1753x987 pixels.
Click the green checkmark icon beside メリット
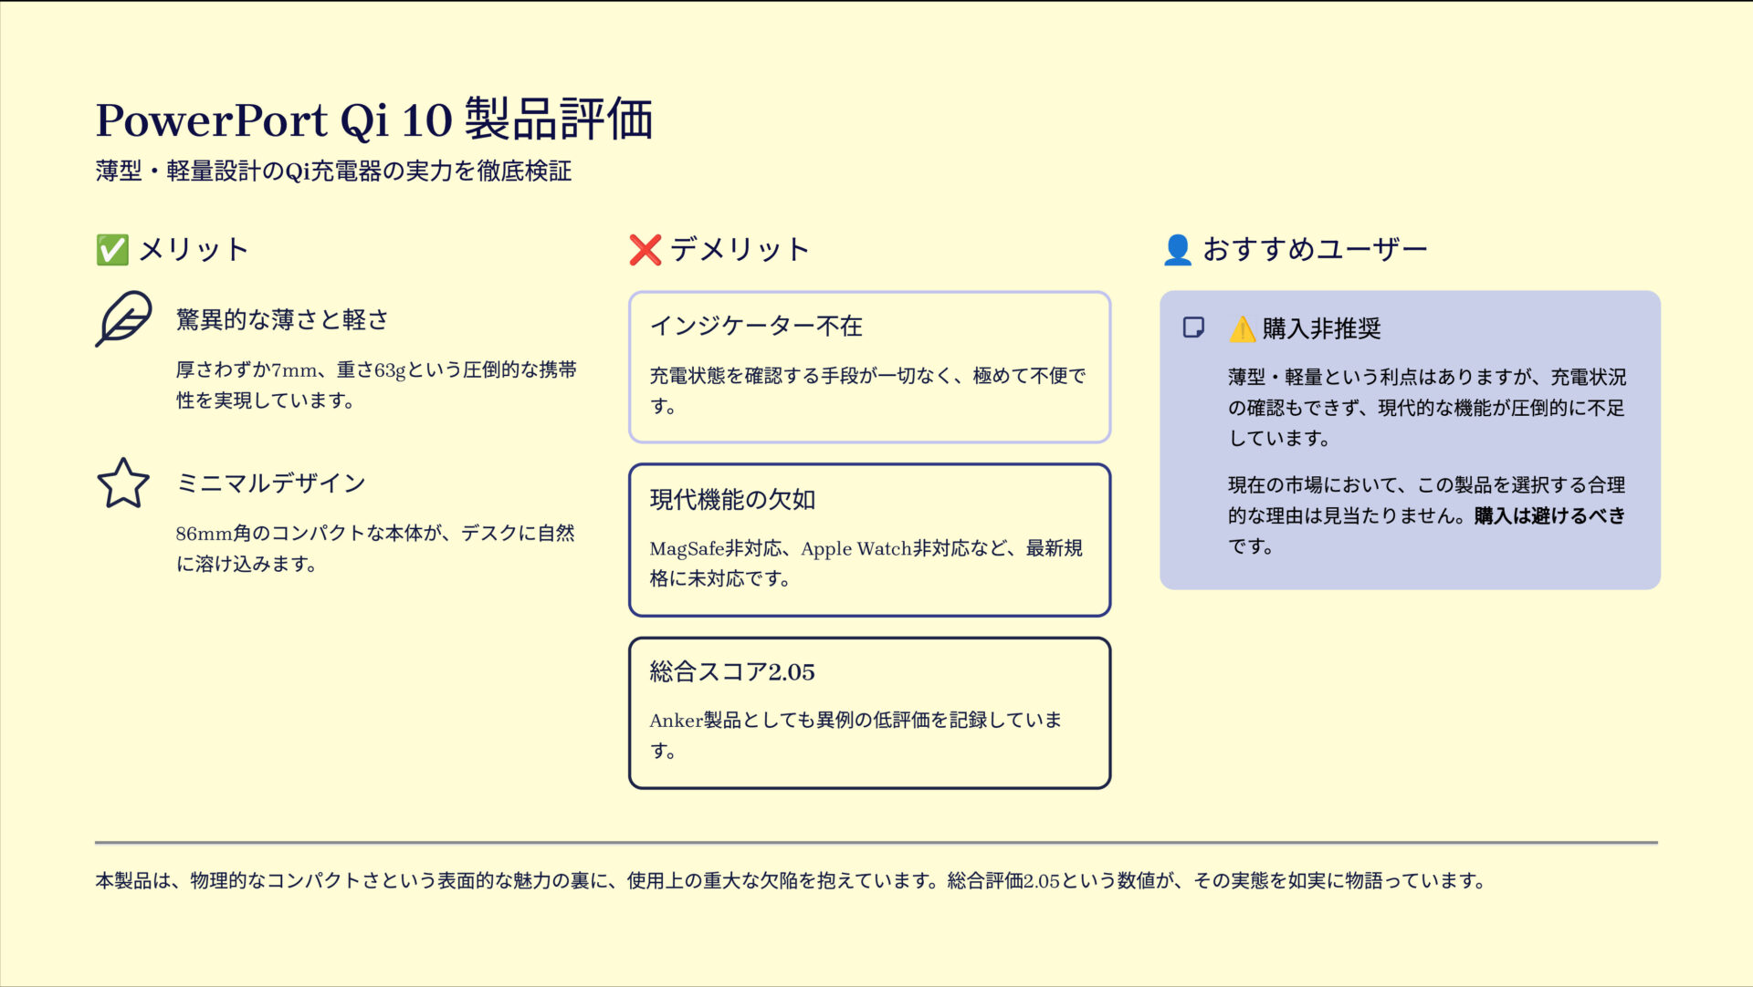click(x=110, y=248)
